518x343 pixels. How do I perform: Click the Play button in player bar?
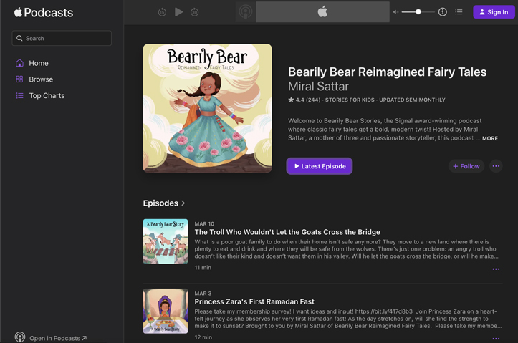pyautogui.click(x=178, y=12)
